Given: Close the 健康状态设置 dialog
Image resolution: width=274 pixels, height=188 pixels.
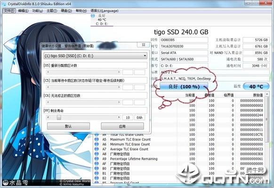Looking at the screenshot, I should tap(144, 45).
